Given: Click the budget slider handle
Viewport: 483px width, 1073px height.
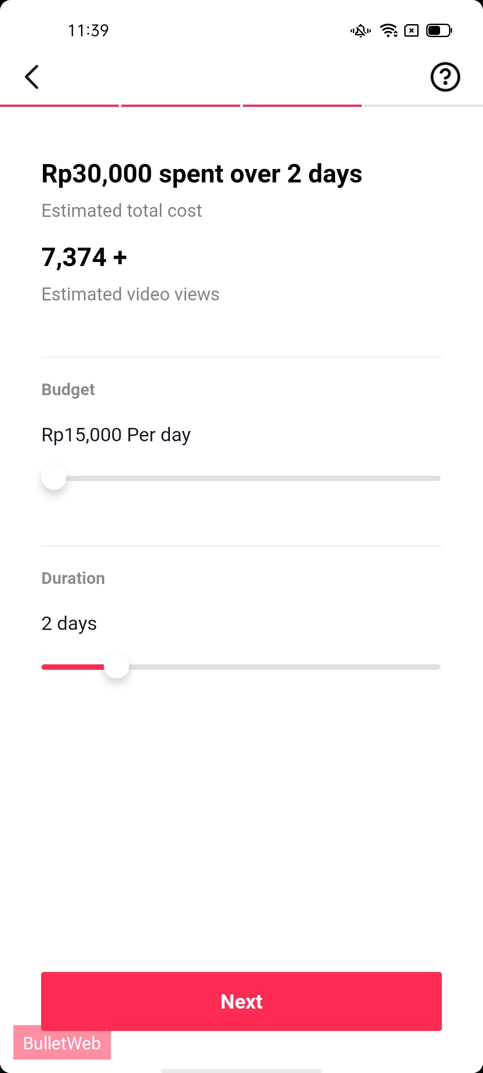Looking at the screenshot, I should [x=54, y=477].
